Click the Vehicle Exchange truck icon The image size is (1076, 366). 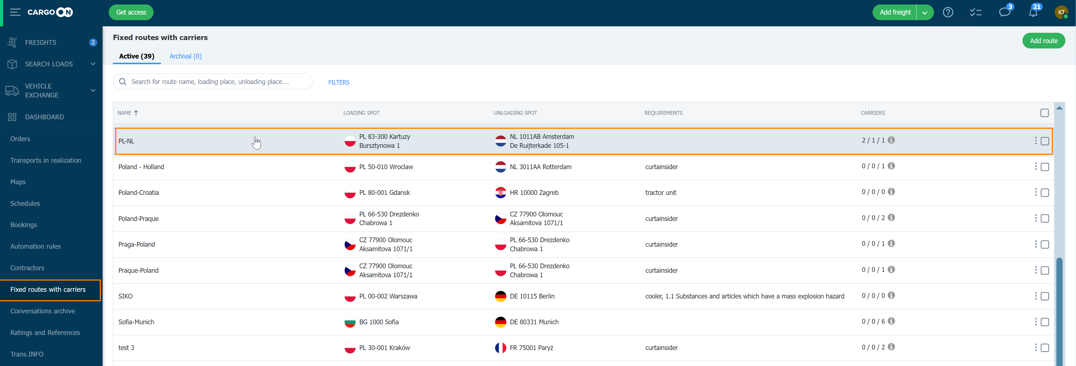click(x=12, y=90)
